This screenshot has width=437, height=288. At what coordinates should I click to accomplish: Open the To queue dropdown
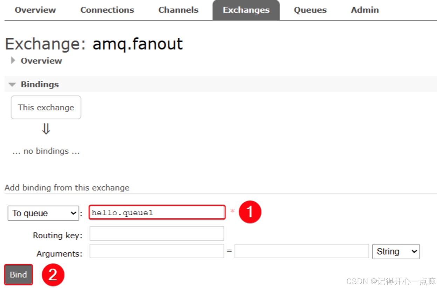[x=43, y=213]
